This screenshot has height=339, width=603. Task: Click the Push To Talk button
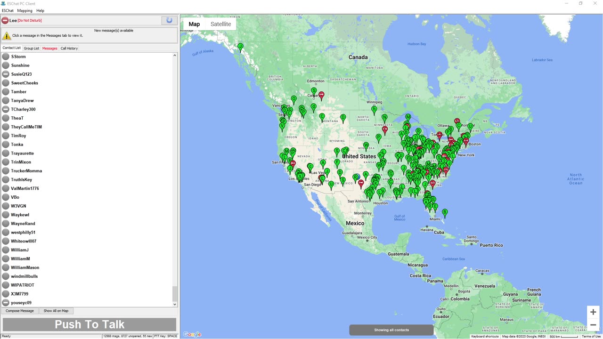tap(90, 324)
